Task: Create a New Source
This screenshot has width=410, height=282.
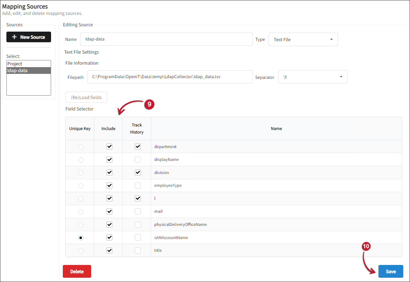Action: (x=28, y=37)
